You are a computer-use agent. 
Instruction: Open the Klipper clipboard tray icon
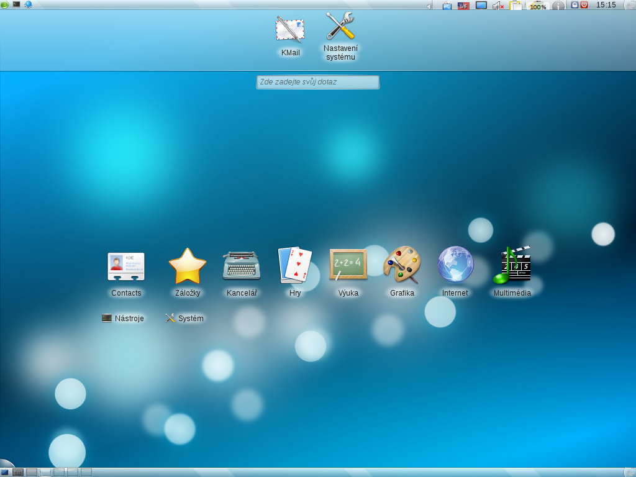pyautogui.click(x=516, y=5)
